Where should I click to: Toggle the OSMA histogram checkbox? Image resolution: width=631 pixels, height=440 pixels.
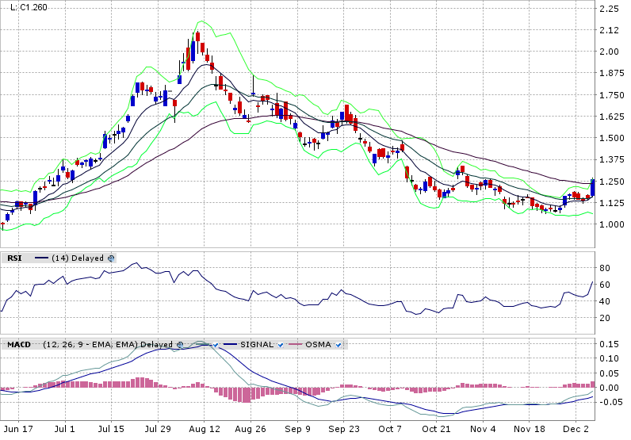pos(338,345)
